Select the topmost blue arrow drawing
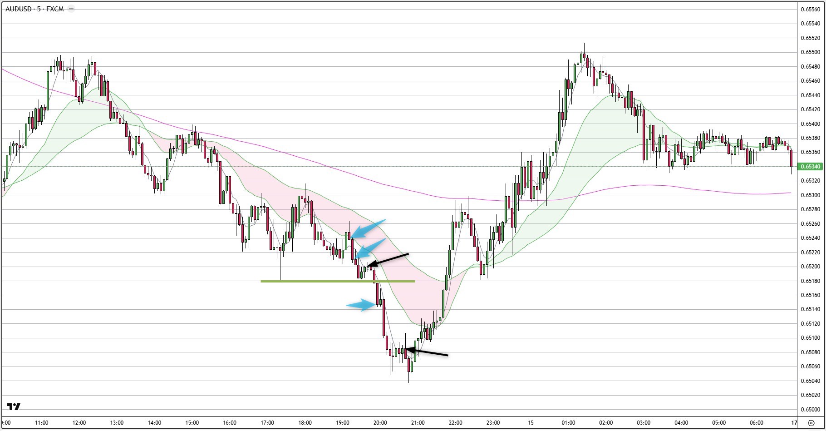This screenshot has height=431, width=826. coord(369,228)
